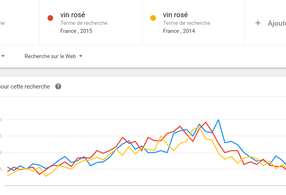
Task: Click the red line's highest peak
Action: coord(206,122)
